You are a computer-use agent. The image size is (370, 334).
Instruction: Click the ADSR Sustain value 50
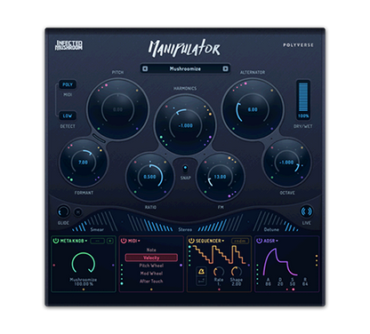[x=293, y=283]
